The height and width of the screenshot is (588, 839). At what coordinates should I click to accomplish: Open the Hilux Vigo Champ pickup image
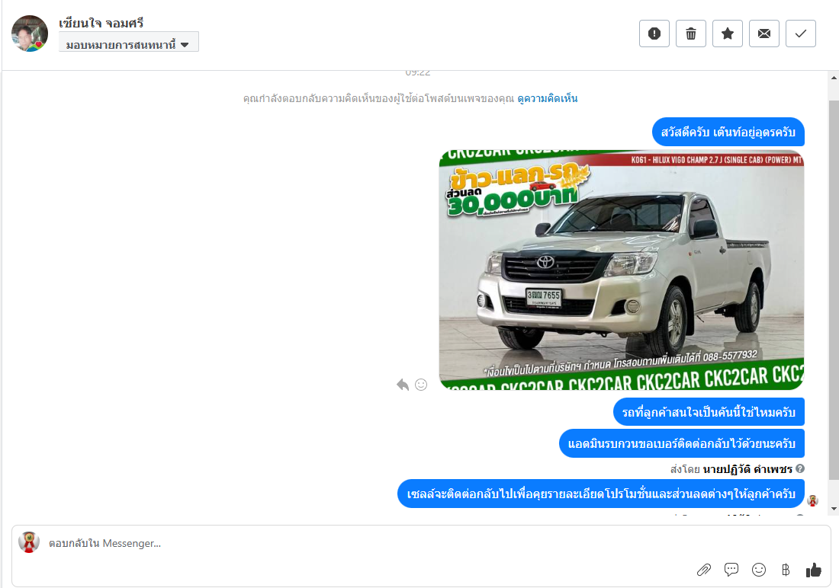pyautogui.click(x=621, y=270)
